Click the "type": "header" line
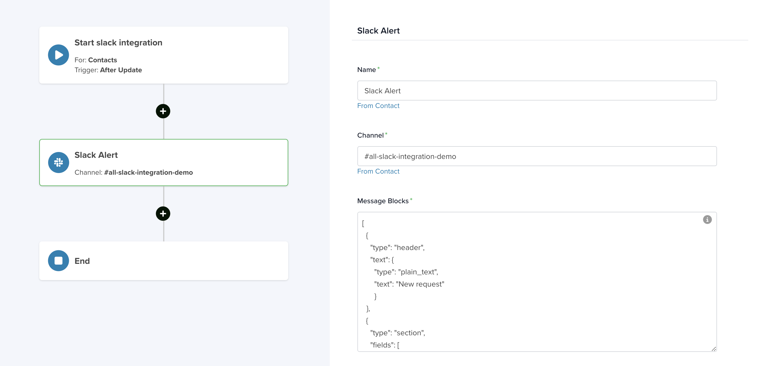Image resolution: width=769 pixels, height=366 pixels. point(397,248)
